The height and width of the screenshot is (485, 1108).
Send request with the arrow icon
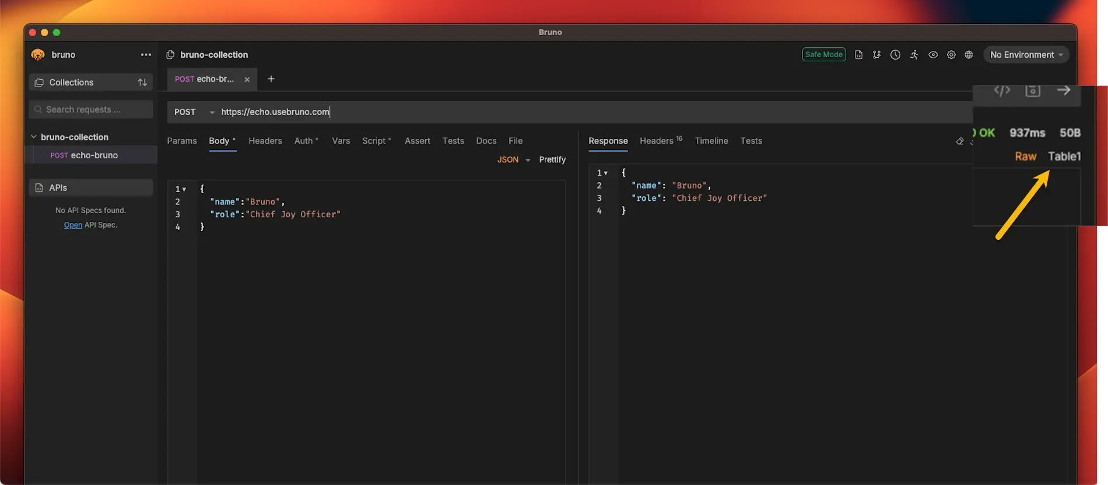pos(1063,90)
